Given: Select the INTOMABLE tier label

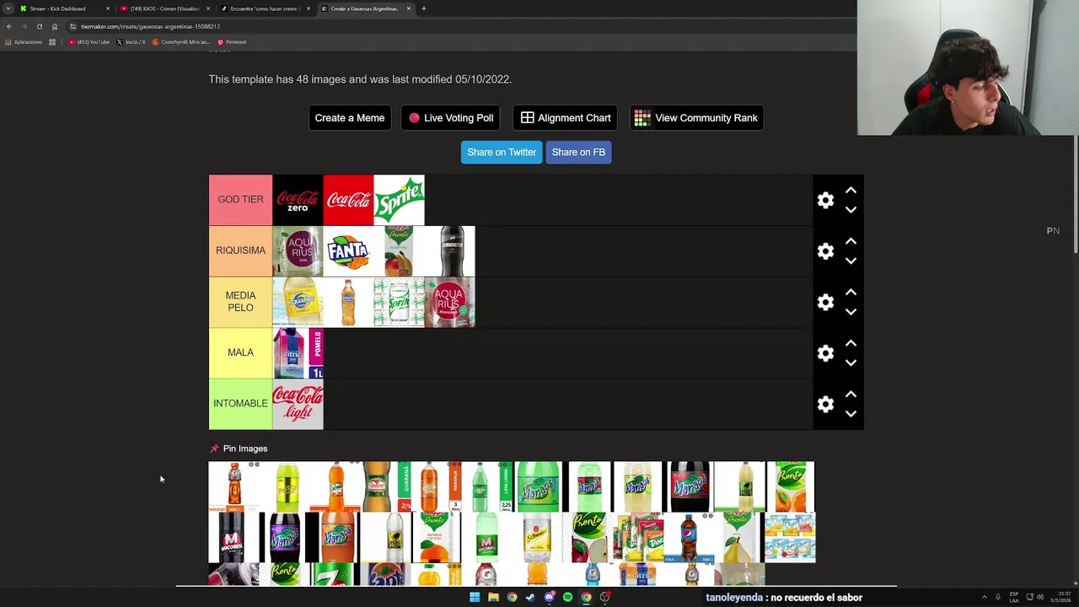Looking at the screenshot, I should [240, 404].
